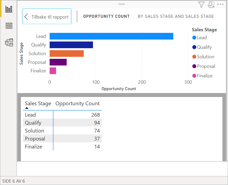Click the Proposal y-axis category label

(x=37, y=62)
